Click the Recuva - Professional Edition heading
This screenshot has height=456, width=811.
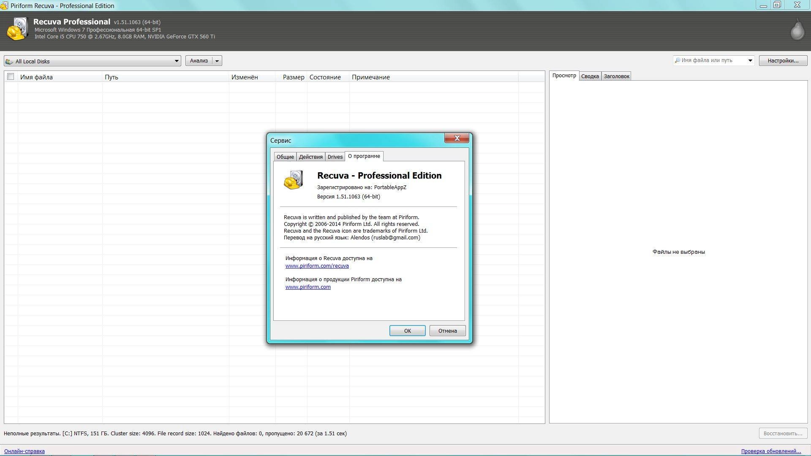379,176
